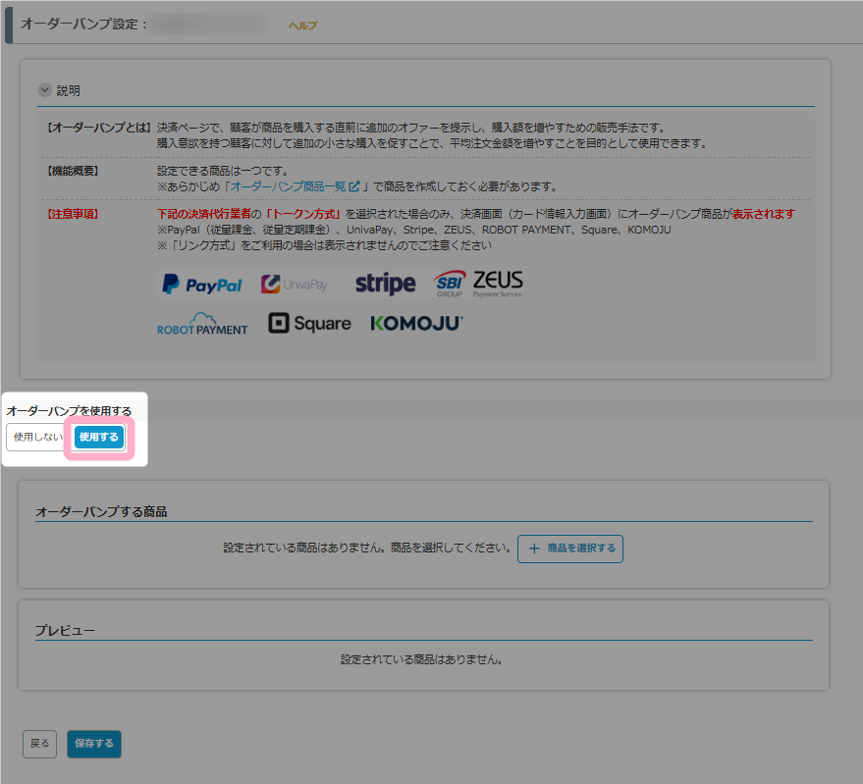Select the 使用しない option
The height and width of the screenshot is (784, 863).
pyautogui.click(x=38, y=437)
